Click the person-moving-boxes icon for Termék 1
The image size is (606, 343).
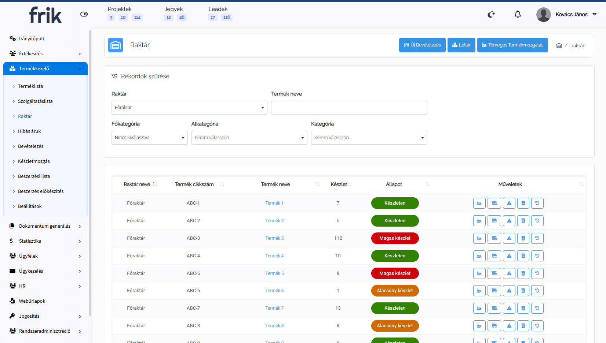click(x=479, y=203)
